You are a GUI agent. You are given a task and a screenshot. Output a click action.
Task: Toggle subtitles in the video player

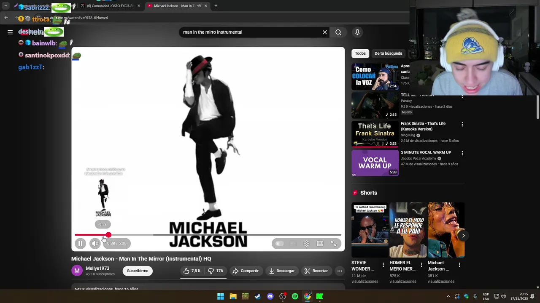click(x=293, y=243)
